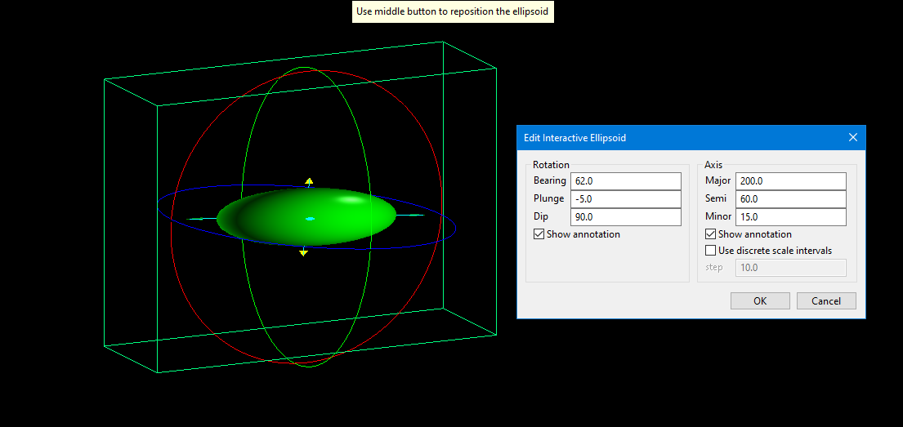Viewport: 903px width, 427px height.
Task: Click the Dip value field
Action: pos(625,217)
